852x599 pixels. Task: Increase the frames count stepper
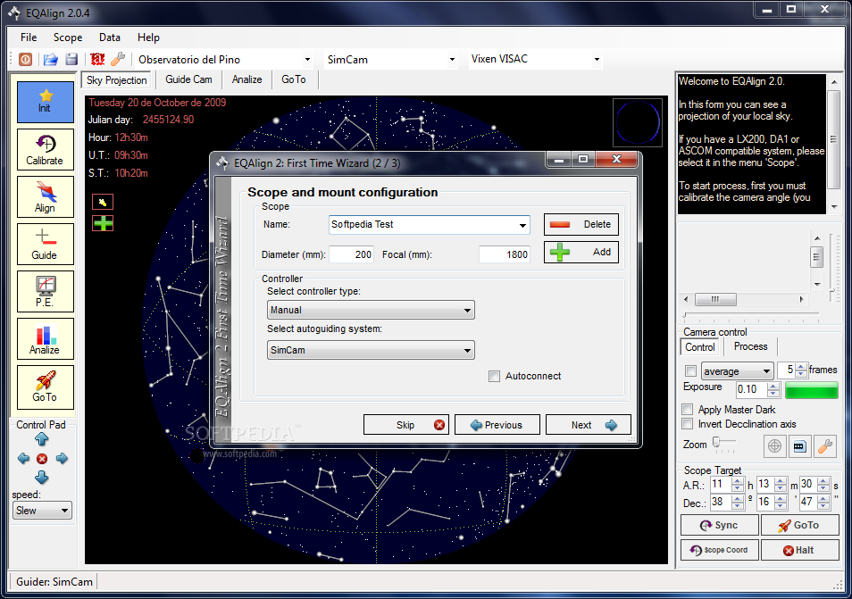click(x=800, y=367)
